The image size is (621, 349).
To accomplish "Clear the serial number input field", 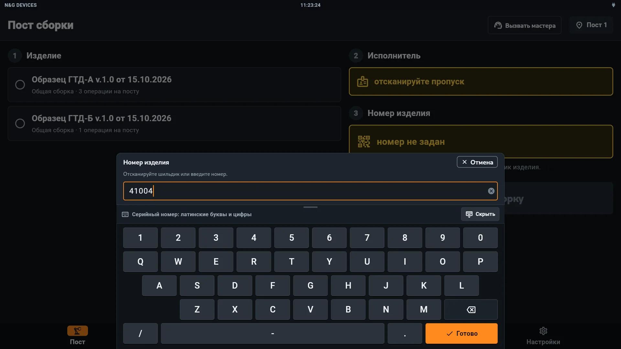I will coord(491,191).
